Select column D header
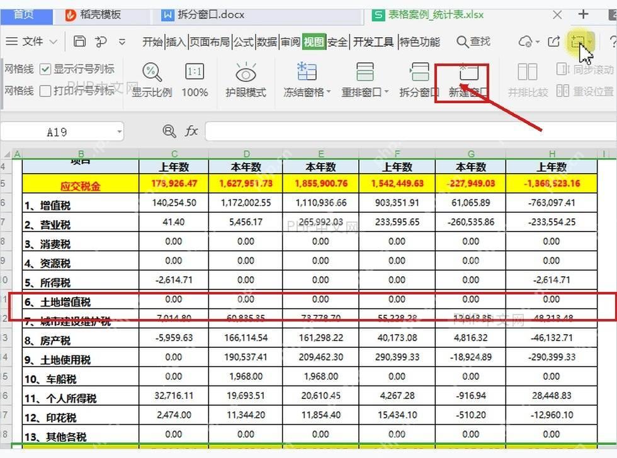617x458 pixels. pos(246,154)
